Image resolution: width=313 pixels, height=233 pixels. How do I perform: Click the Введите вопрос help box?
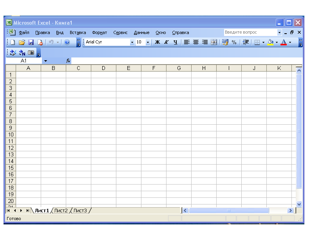tap(251, 32)
